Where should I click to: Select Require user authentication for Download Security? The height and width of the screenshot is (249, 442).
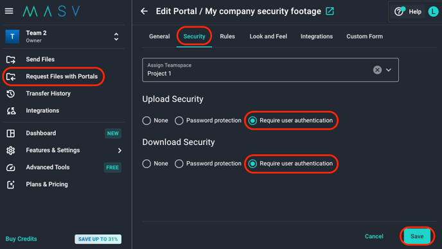click(252, 164)
